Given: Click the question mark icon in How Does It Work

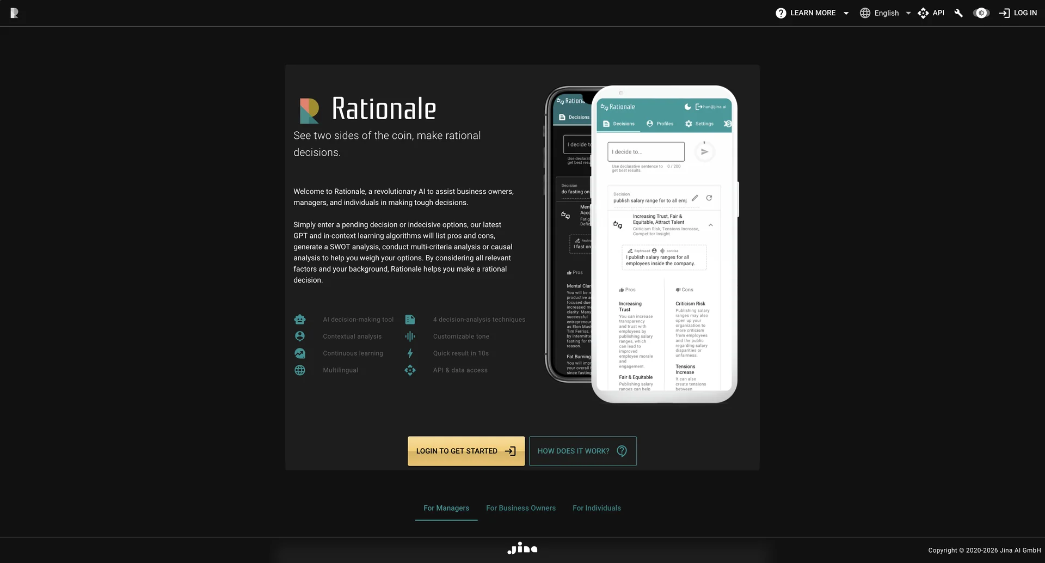Looking at the screenshot, I should (x=622, y=451).
